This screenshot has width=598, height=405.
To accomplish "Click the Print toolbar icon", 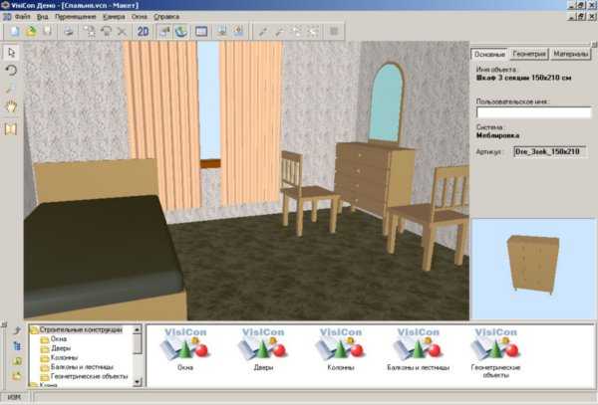I will click(68, 32).
